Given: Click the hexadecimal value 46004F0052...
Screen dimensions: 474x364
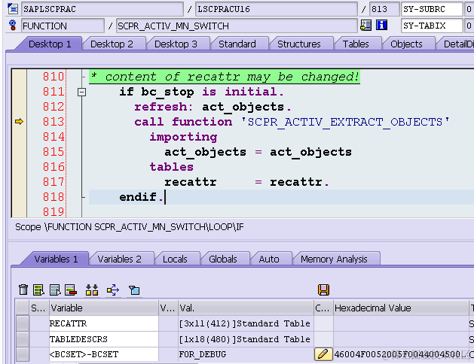Looking at the screenshot, I should click(401, 354).
